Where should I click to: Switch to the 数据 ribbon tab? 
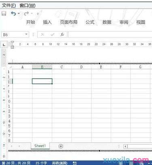pos(107,22)
